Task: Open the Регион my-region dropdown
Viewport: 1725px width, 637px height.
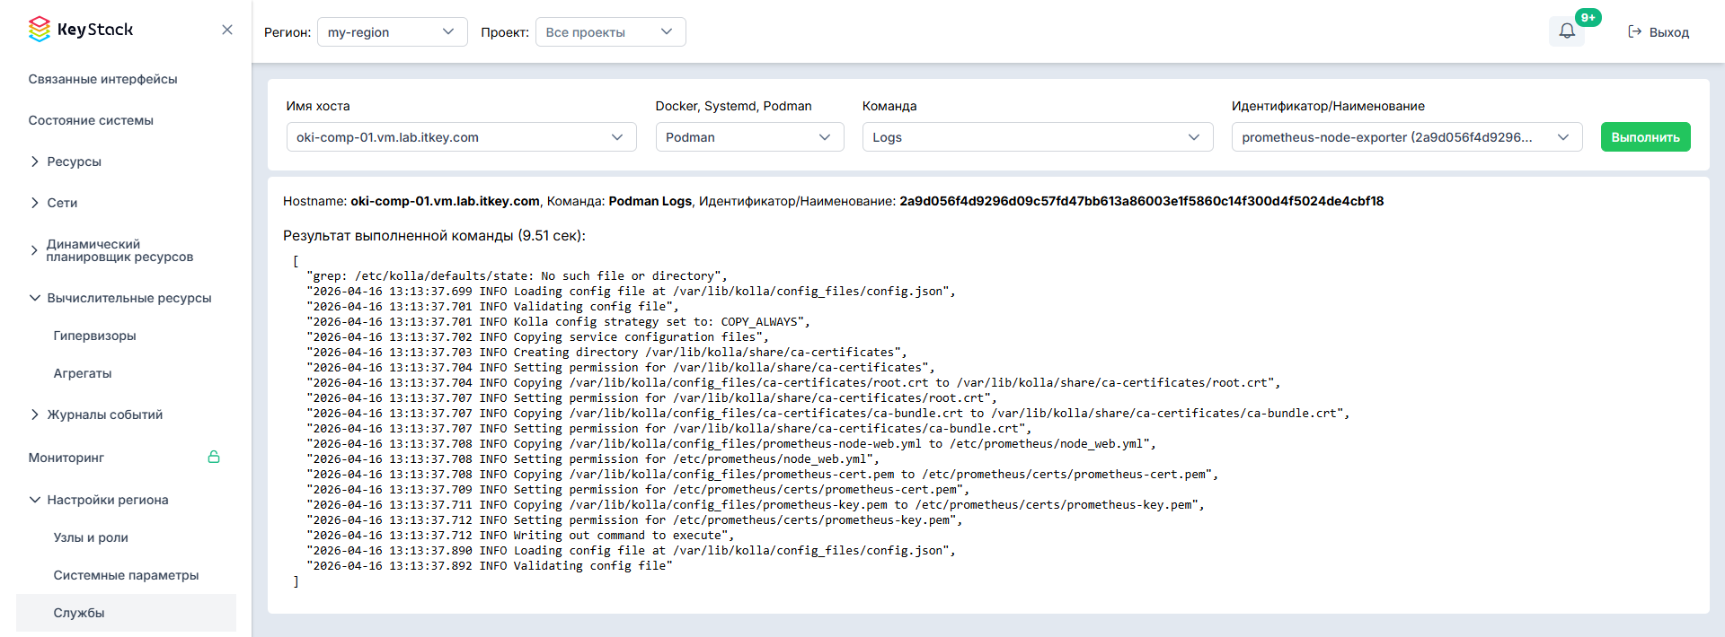Action: click(x=393, y=32)
